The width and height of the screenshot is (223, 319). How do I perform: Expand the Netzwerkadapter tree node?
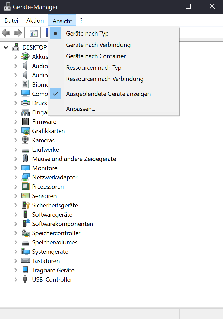click(x=16, y=177)
